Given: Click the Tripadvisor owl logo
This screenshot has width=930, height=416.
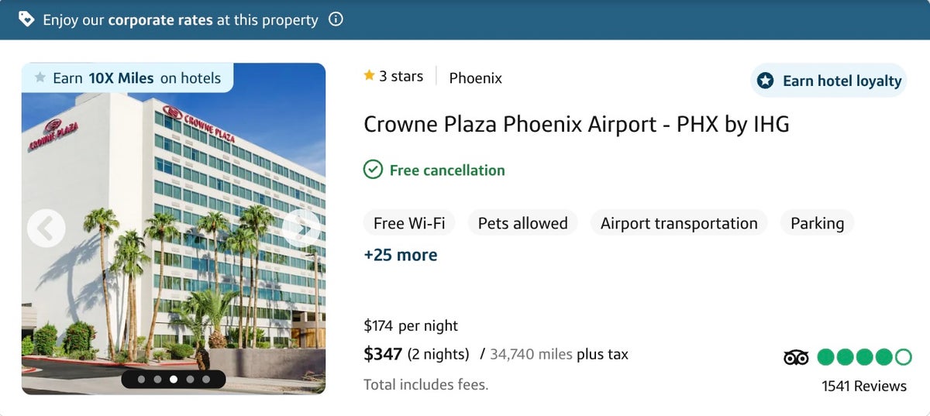Looking at the screenshot, I should point(796,357).
